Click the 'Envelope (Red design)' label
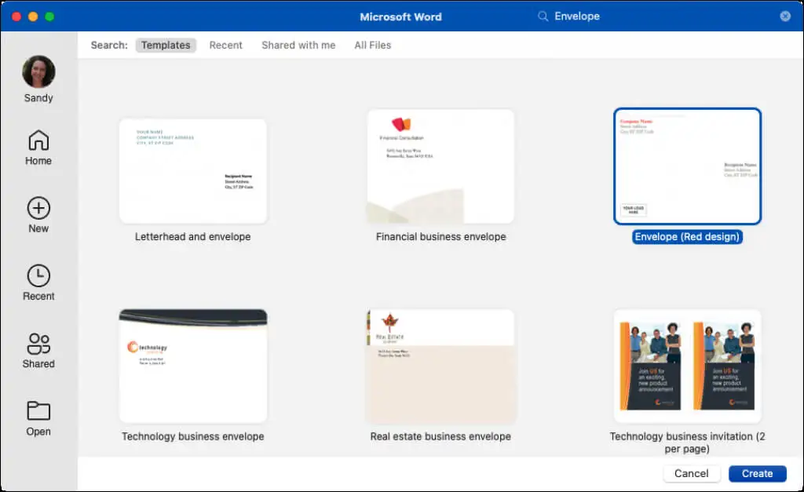The height and width of the screenshot is (492, 804). [687, 237]
